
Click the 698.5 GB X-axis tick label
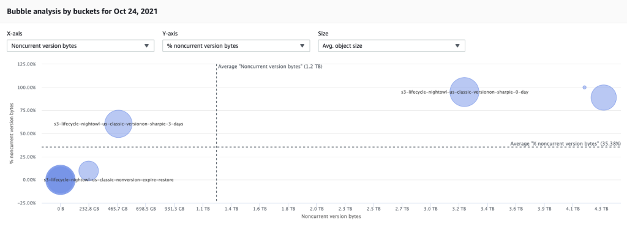pyautogui.click(x=146, y=209)
